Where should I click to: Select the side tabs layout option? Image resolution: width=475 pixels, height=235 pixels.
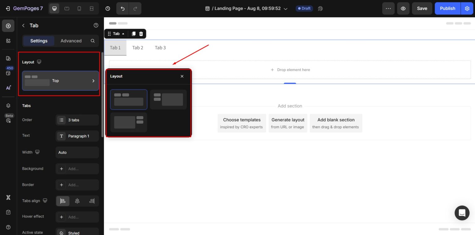click(169, 99)
